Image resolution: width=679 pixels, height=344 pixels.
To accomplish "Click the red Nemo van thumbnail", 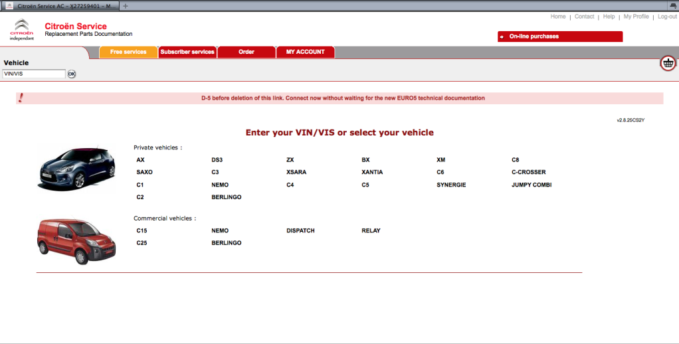I will pos(76,241).
